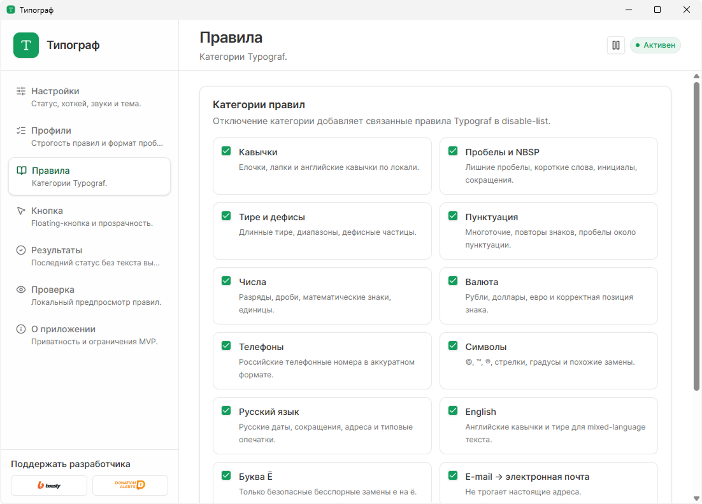This screenshot has height=504, width=702.
Task: Uncheck the Пробелы и NBSP checkbox
Action: coord(453,151)
